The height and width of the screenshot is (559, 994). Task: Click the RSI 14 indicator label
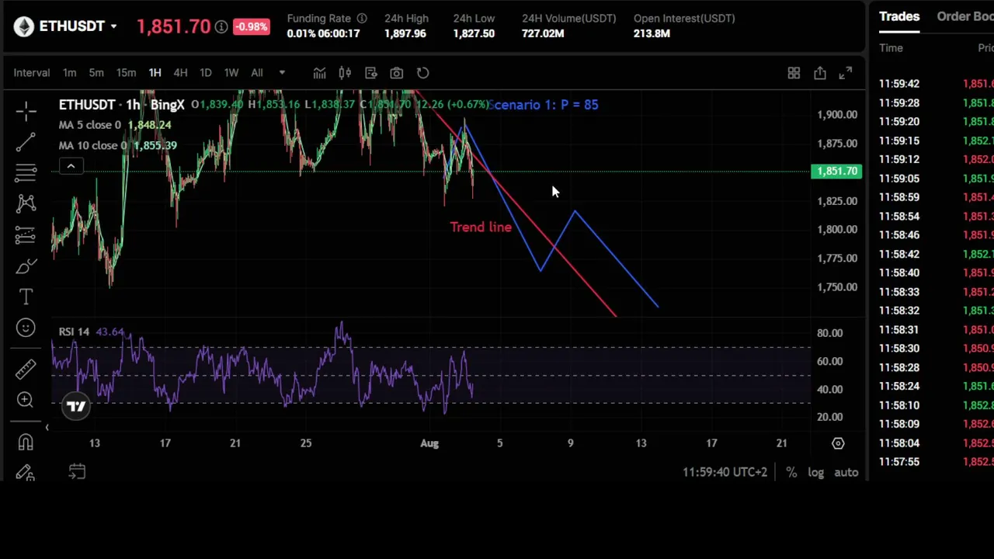coord(74,332)
